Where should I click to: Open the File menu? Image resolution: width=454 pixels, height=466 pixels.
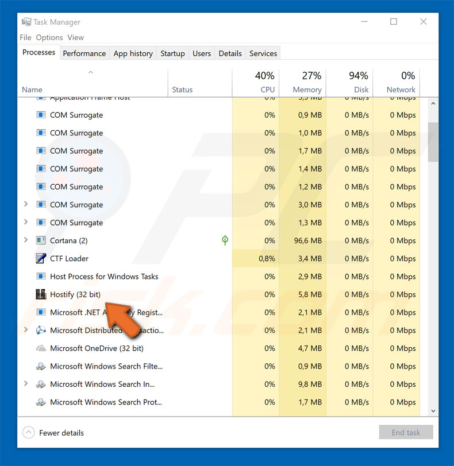25,37
